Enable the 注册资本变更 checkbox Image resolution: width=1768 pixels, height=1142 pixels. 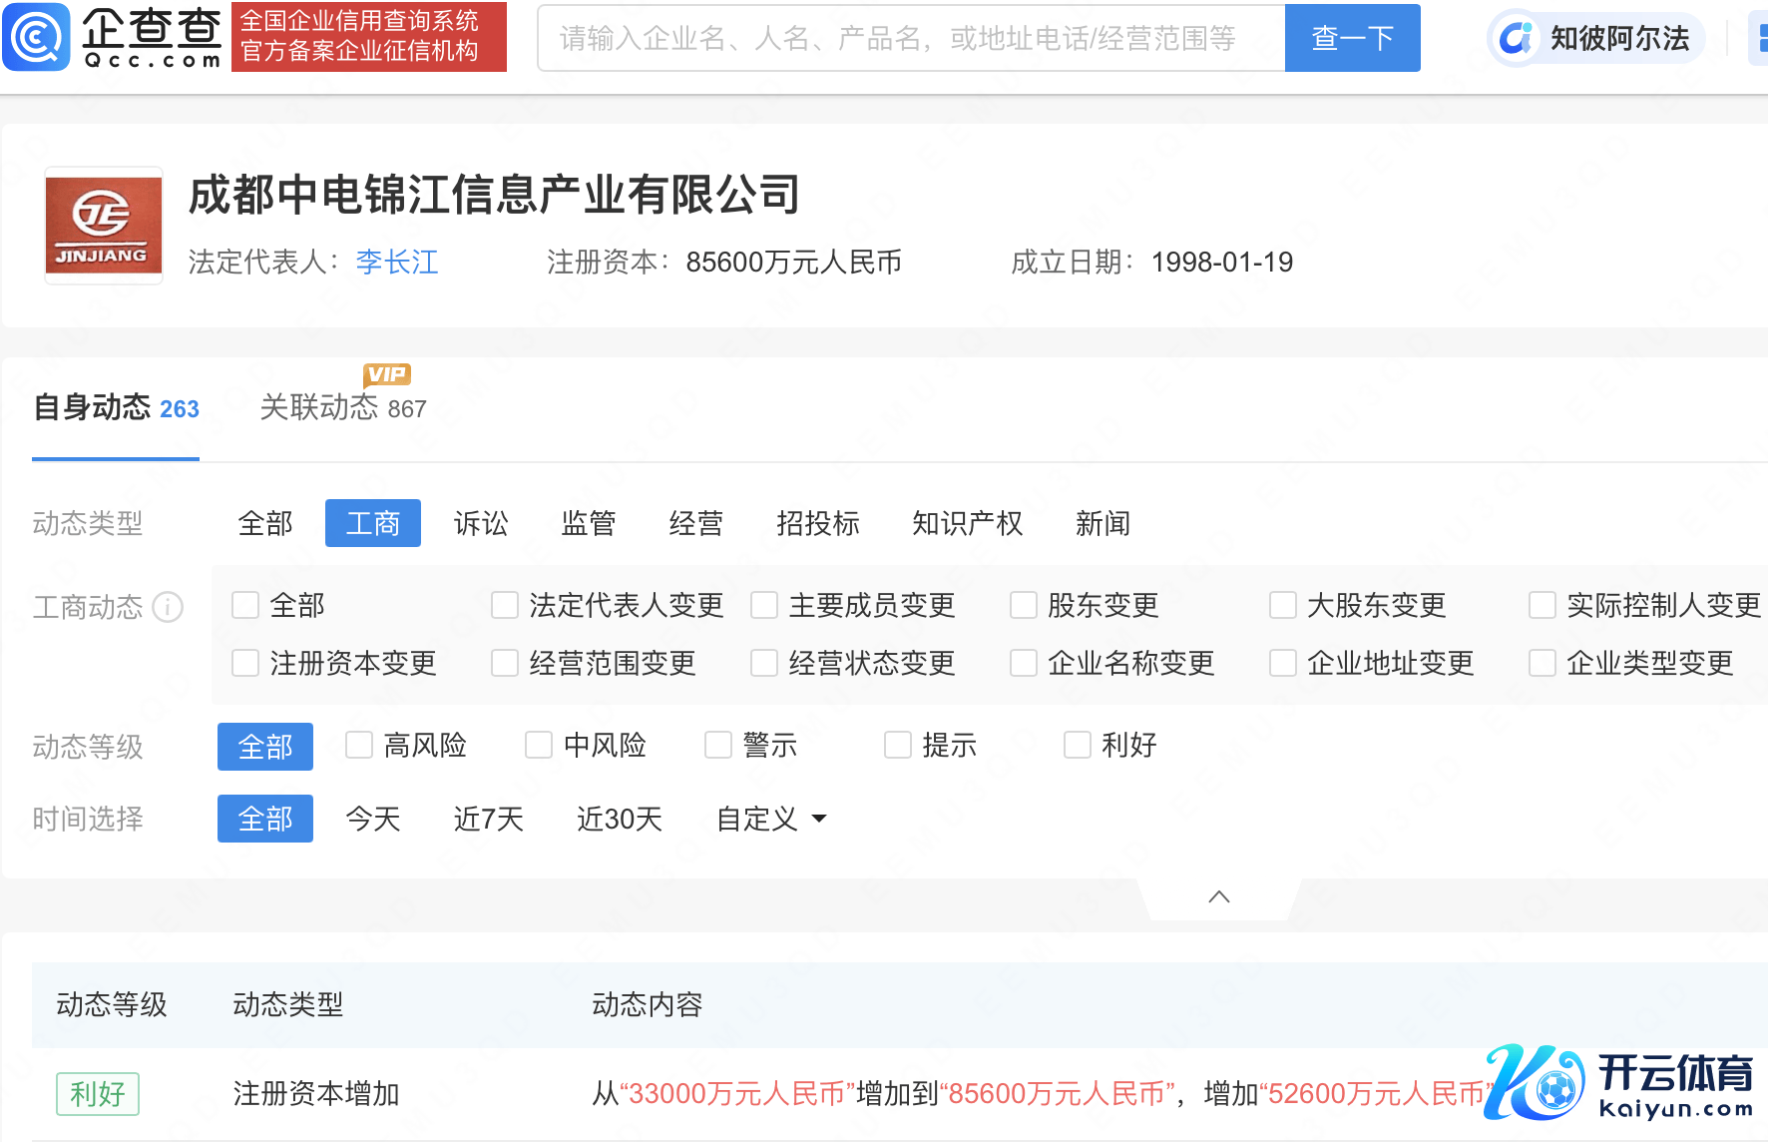[x=245, y=663]
